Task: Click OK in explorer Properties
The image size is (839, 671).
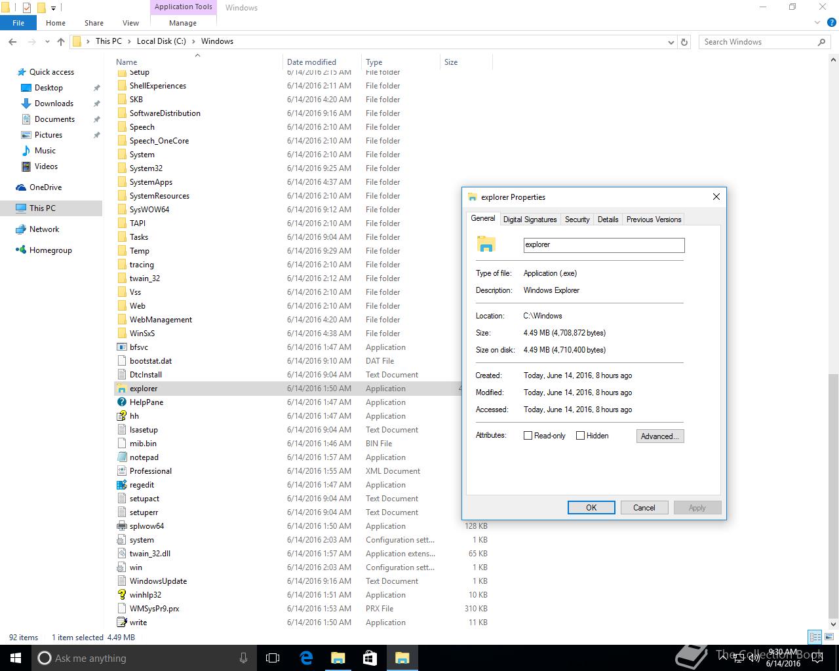Action: pyautogui.click(x=591, y=508)
